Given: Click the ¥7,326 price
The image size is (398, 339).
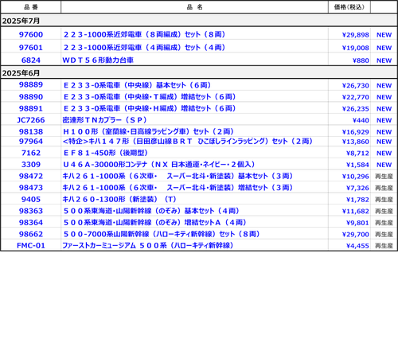Looking at the screenshot, I should click(x=357, y=188).
